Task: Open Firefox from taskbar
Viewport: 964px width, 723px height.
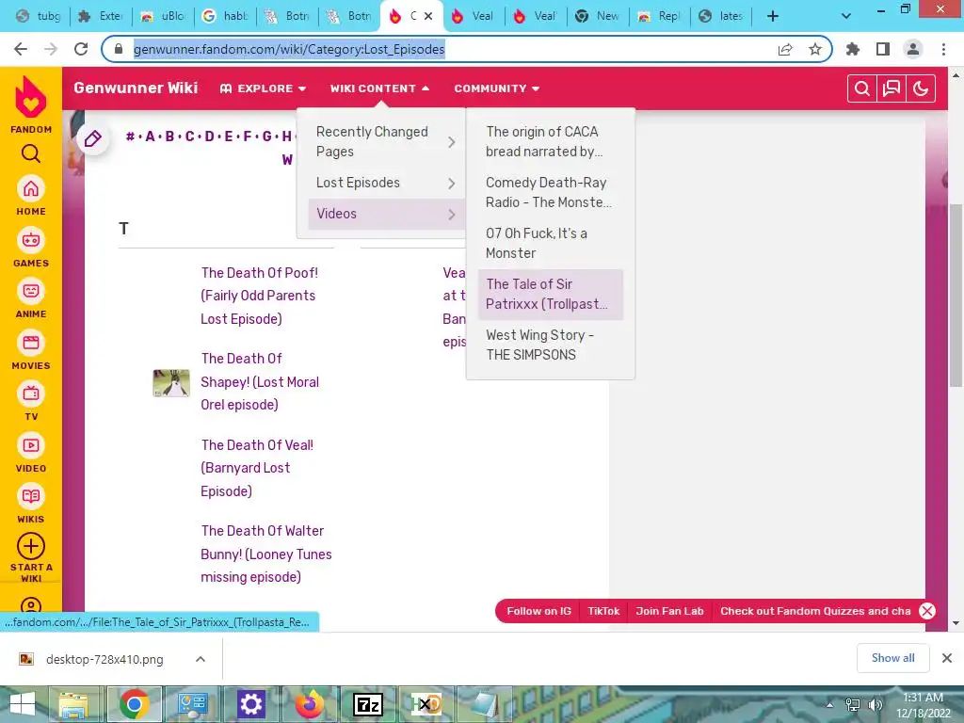Action: [x=309, y=704]
